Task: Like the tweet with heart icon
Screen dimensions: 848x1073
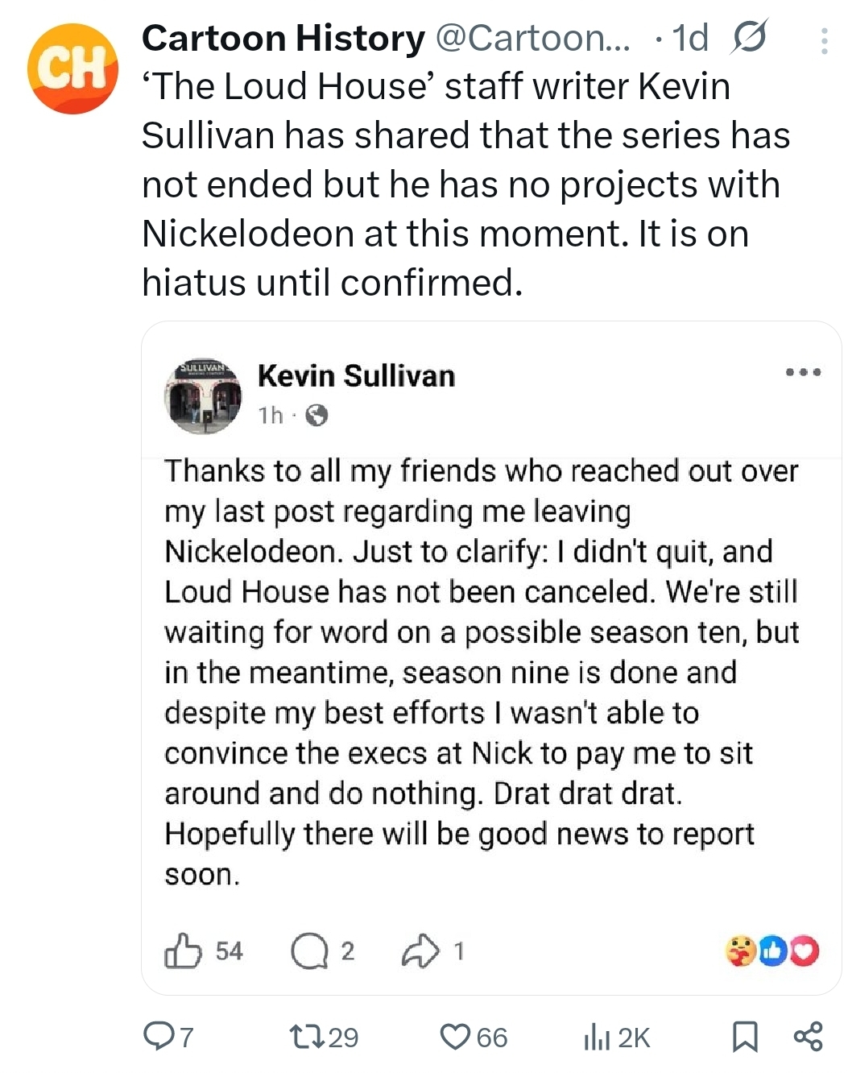Action: [455, 1036]
